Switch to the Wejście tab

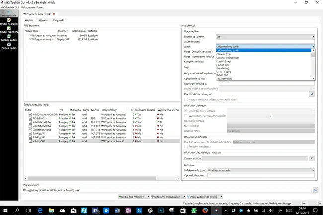29,20
